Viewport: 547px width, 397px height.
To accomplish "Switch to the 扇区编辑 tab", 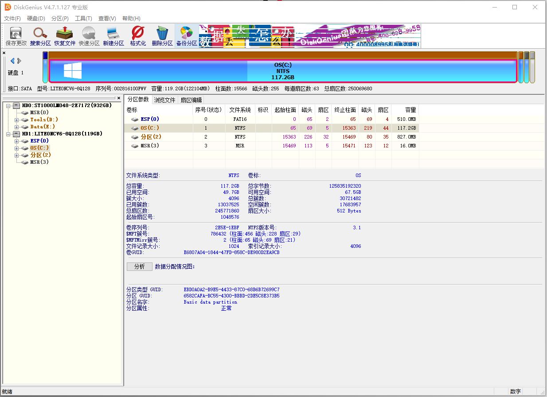I will [191, 100].
